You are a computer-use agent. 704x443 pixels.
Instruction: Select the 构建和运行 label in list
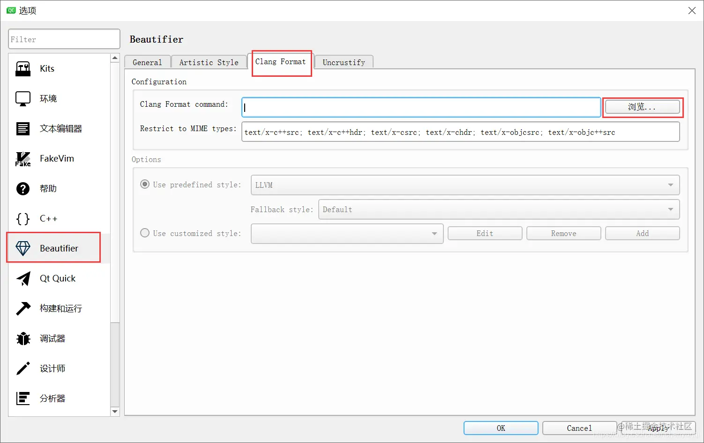61,308
